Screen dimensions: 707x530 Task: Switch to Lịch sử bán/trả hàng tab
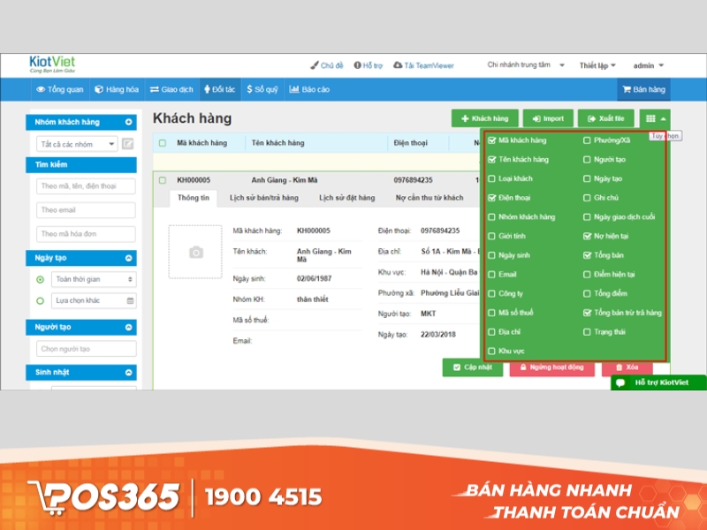263,198
